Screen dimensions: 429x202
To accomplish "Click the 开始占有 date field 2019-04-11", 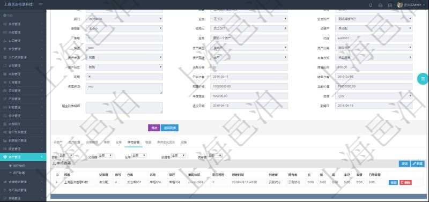I will 249,77.
